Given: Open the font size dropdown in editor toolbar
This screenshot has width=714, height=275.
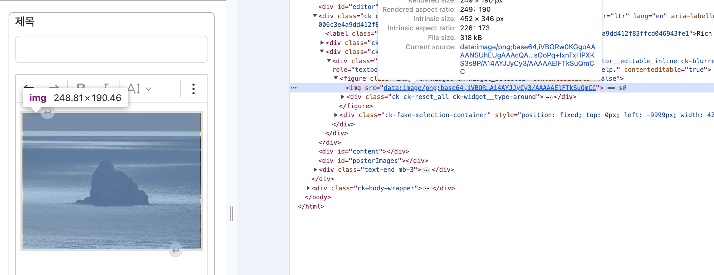Looking at the screenshot, I should 140,89.
